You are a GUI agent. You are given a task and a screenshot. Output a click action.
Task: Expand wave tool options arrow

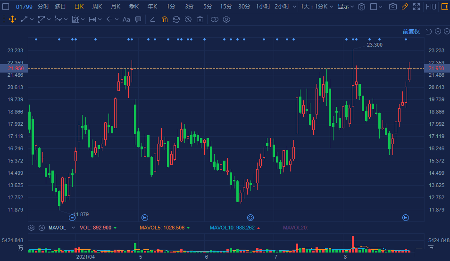pos(66,19)
